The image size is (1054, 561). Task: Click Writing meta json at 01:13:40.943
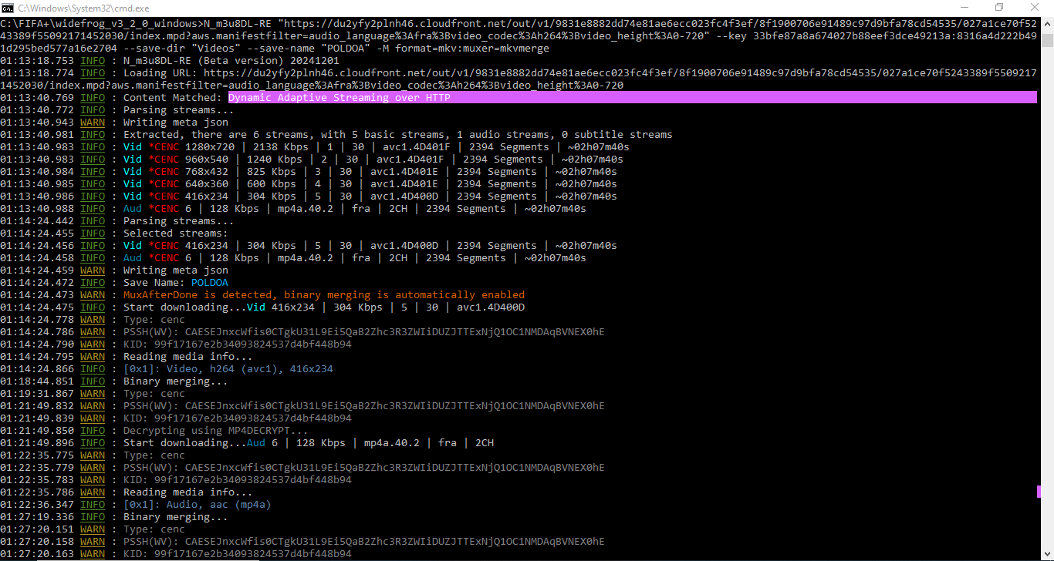176,122
